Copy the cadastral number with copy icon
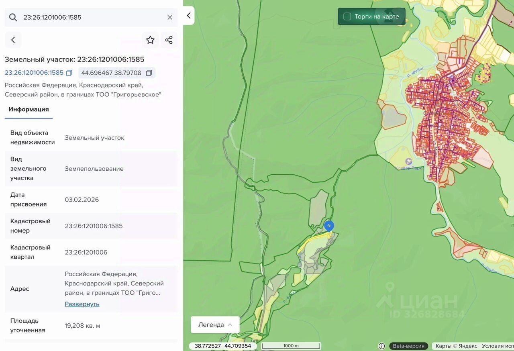The image size is (514, 351). coord(69,73)
